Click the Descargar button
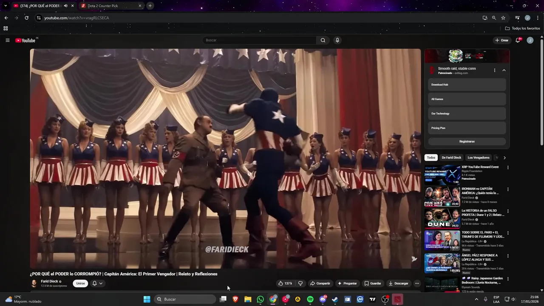Viewport: 544px width, 306px height. (x=398, y=283)
